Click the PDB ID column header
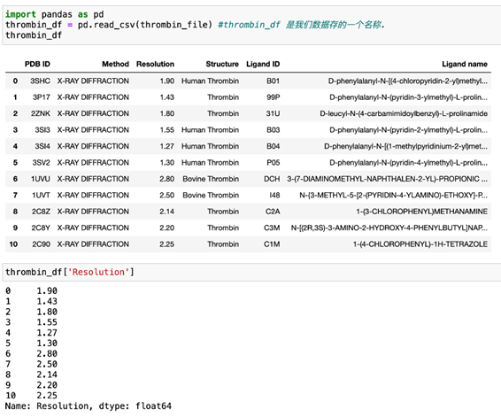 click(37, 64)
